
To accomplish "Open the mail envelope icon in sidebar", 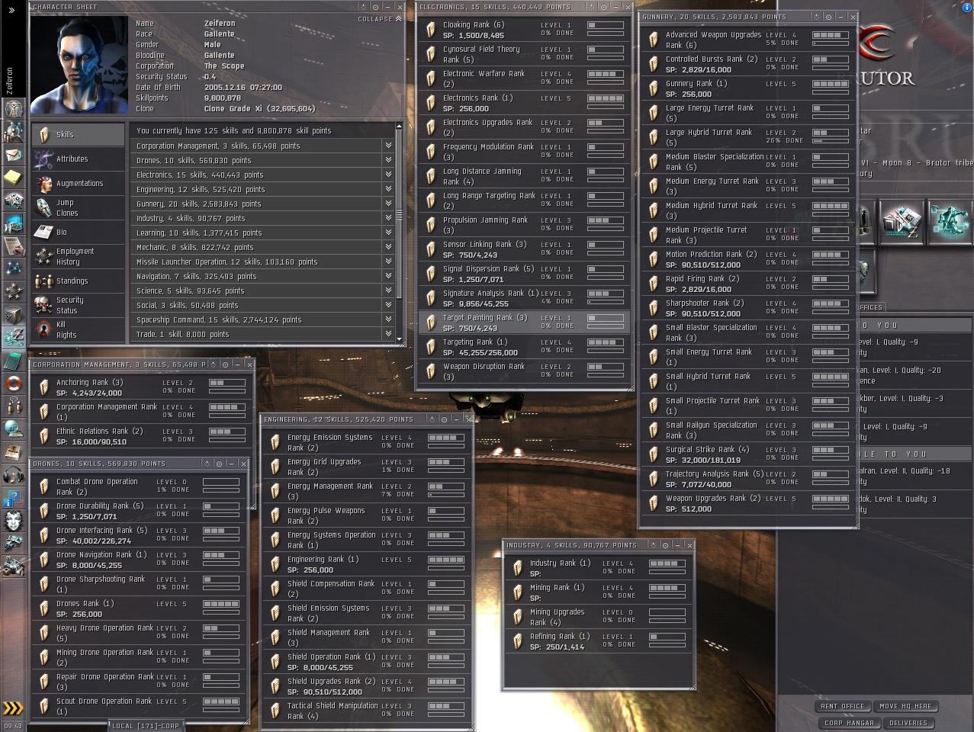I will [13, 155].
